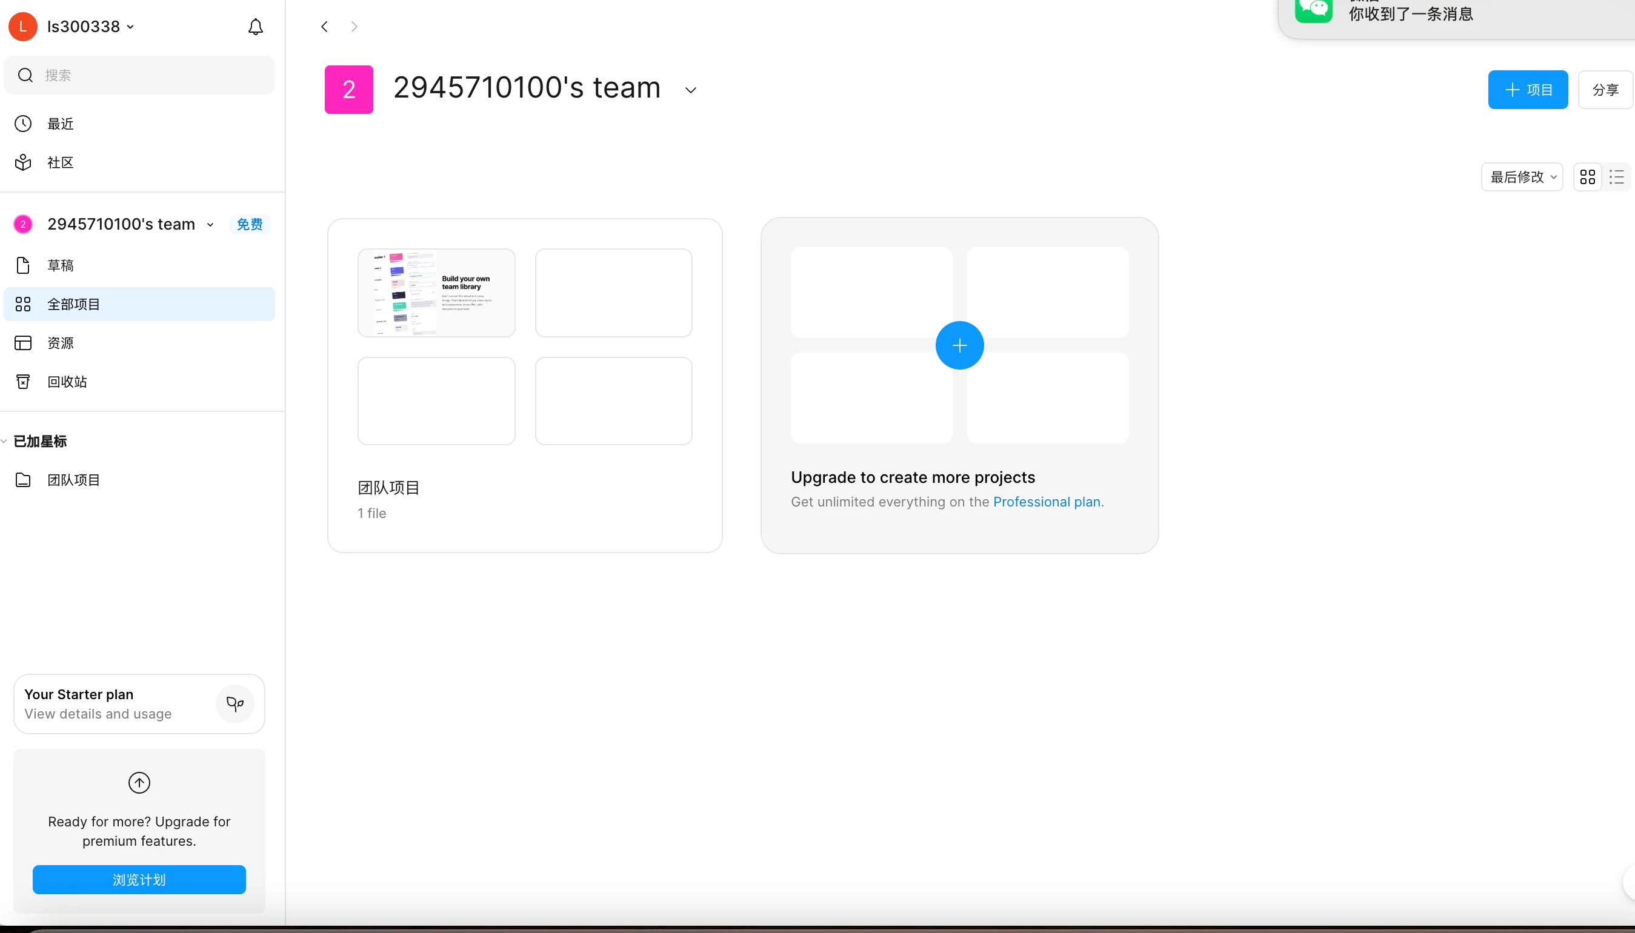The width and height of the screenshot is (1635, 933).
Task: Expand team title dropdown chevron
Action: pyautogui.click(x=690, y=90)
